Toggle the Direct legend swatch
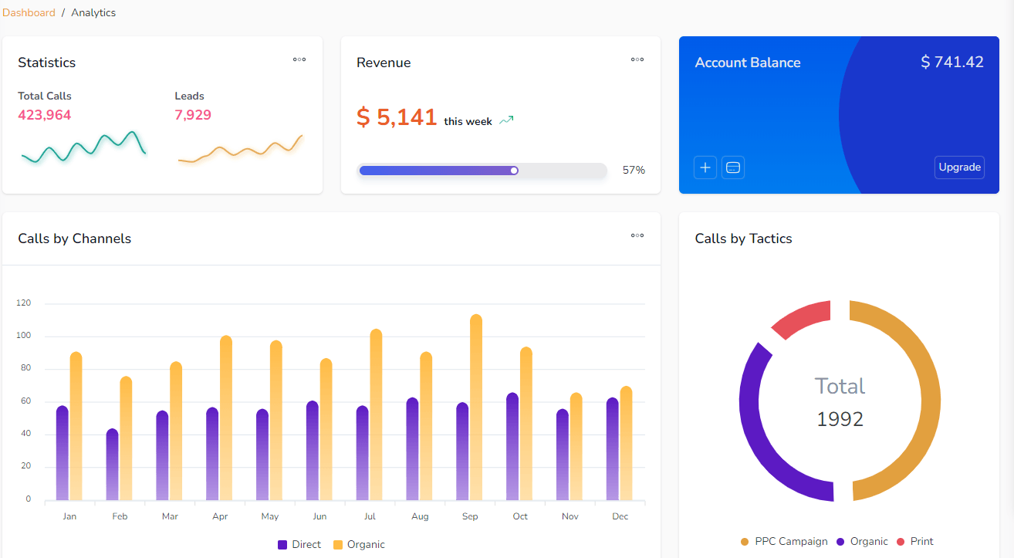The height and width of the screenshot is (558, 1014). pos(282,545)
